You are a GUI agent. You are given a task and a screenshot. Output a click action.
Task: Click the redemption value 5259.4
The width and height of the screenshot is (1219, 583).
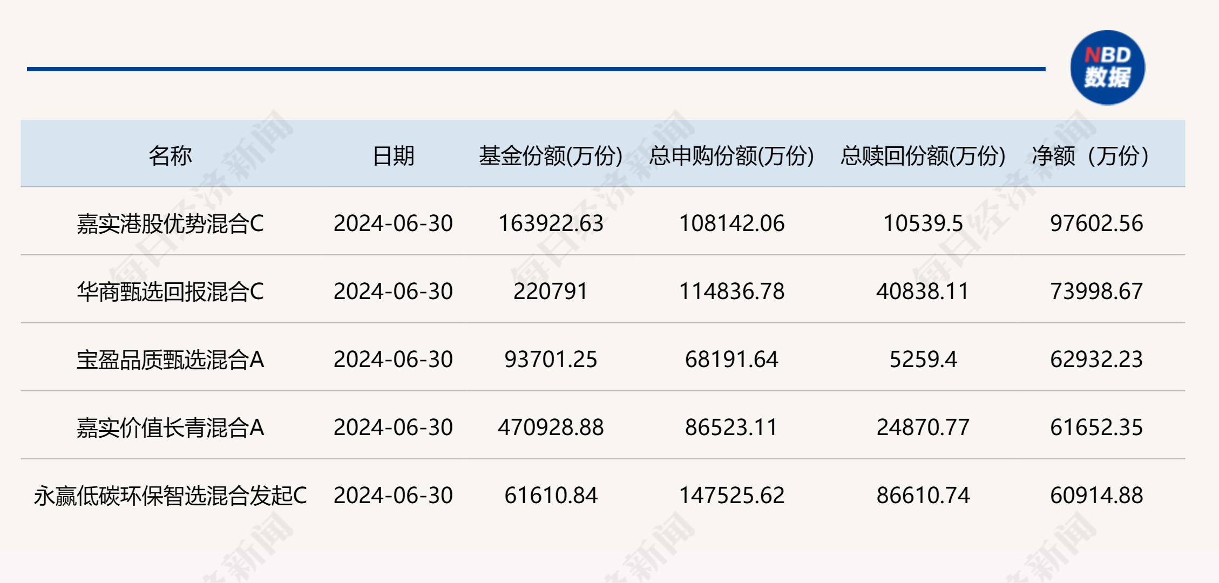[x=923, y=360]
